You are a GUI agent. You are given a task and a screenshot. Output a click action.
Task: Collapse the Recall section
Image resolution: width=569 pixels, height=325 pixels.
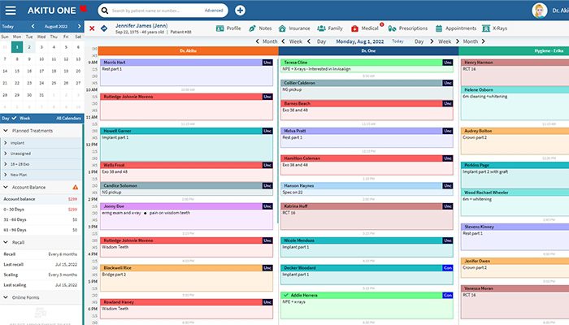tap(6, 242)
